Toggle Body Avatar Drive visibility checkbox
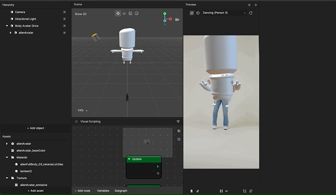 pyautogui.click(x=64, y=26)
